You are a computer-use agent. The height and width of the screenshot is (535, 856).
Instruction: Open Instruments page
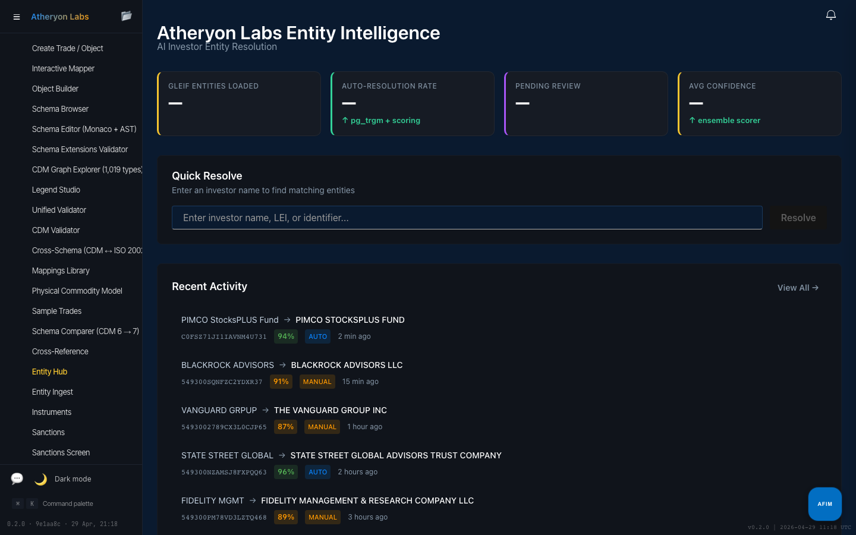(52, 412)
